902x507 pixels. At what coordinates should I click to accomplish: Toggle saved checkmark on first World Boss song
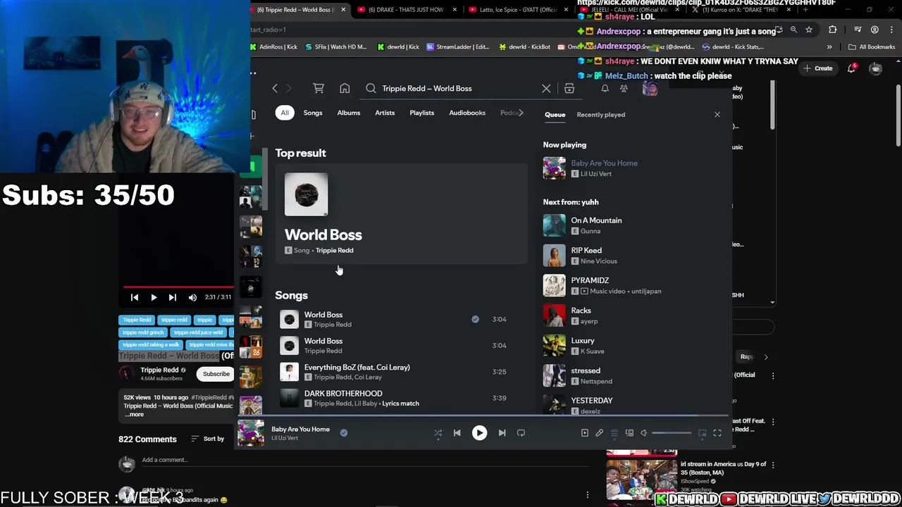pyautogui.click(x=475, y=319)
